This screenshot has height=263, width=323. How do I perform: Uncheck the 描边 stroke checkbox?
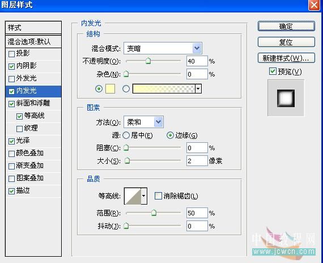[11, 191]
